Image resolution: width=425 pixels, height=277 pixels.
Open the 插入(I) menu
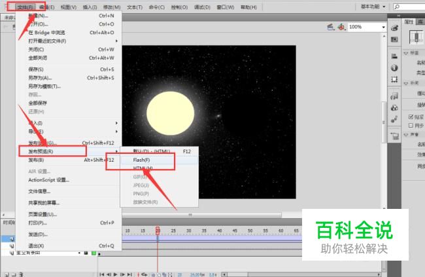90,7
